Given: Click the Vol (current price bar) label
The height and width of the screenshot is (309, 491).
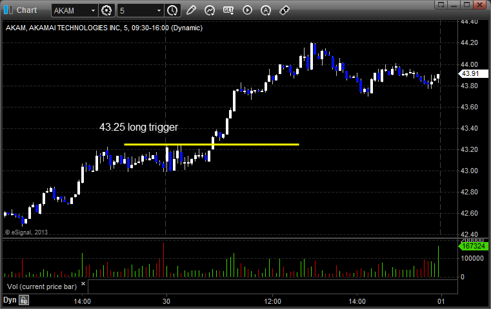Looking at the screenshot, I should (x=42, y=286).
